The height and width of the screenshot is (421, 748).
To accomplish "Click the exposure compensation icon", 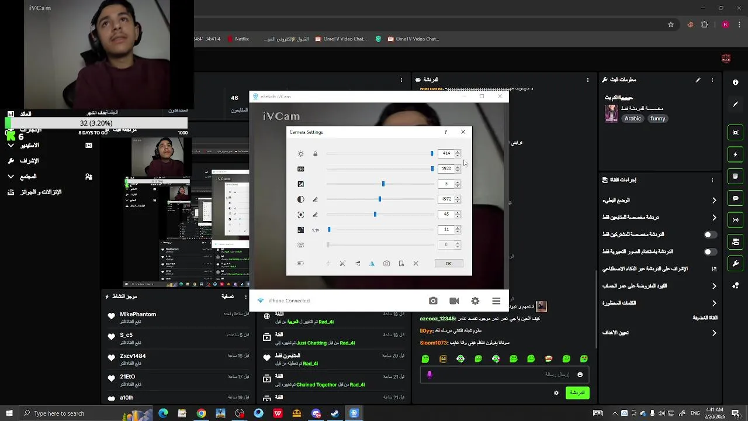I will [x=301, y=184].
